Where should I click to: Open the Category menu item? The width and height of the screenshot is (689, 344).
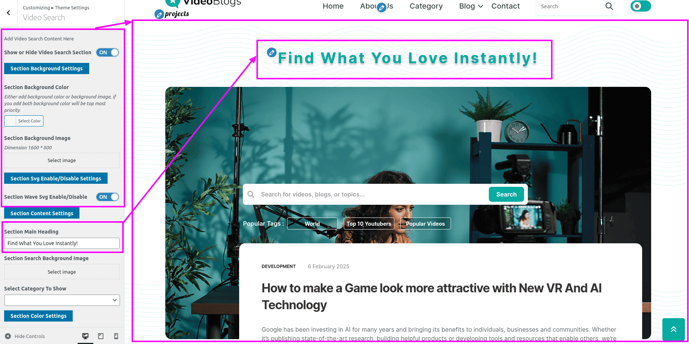(x=426, y=6)
